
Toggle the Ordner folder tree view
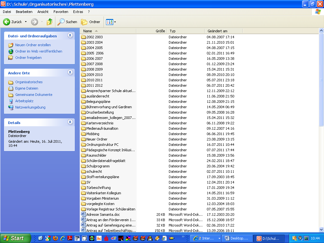point(90,22)
